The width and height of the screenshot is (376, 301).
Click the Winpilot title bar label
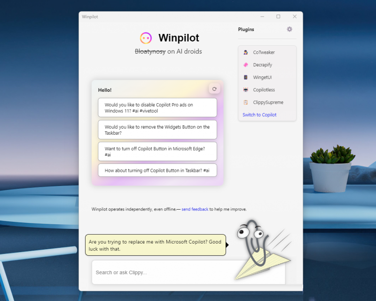(x=90, y=16)
